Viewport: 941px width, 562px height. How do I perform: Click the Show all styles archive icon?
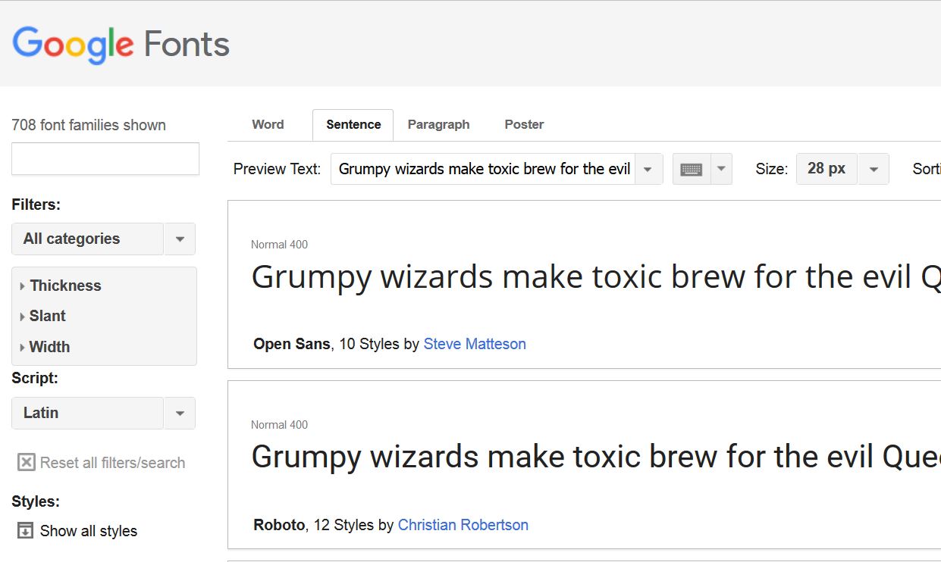pyautogui.click(x=26, y=530)
